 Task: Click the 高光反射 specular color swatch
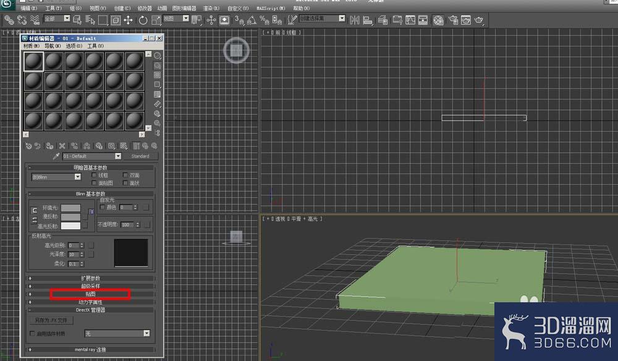pyautogui.click(x=70, y=226)
